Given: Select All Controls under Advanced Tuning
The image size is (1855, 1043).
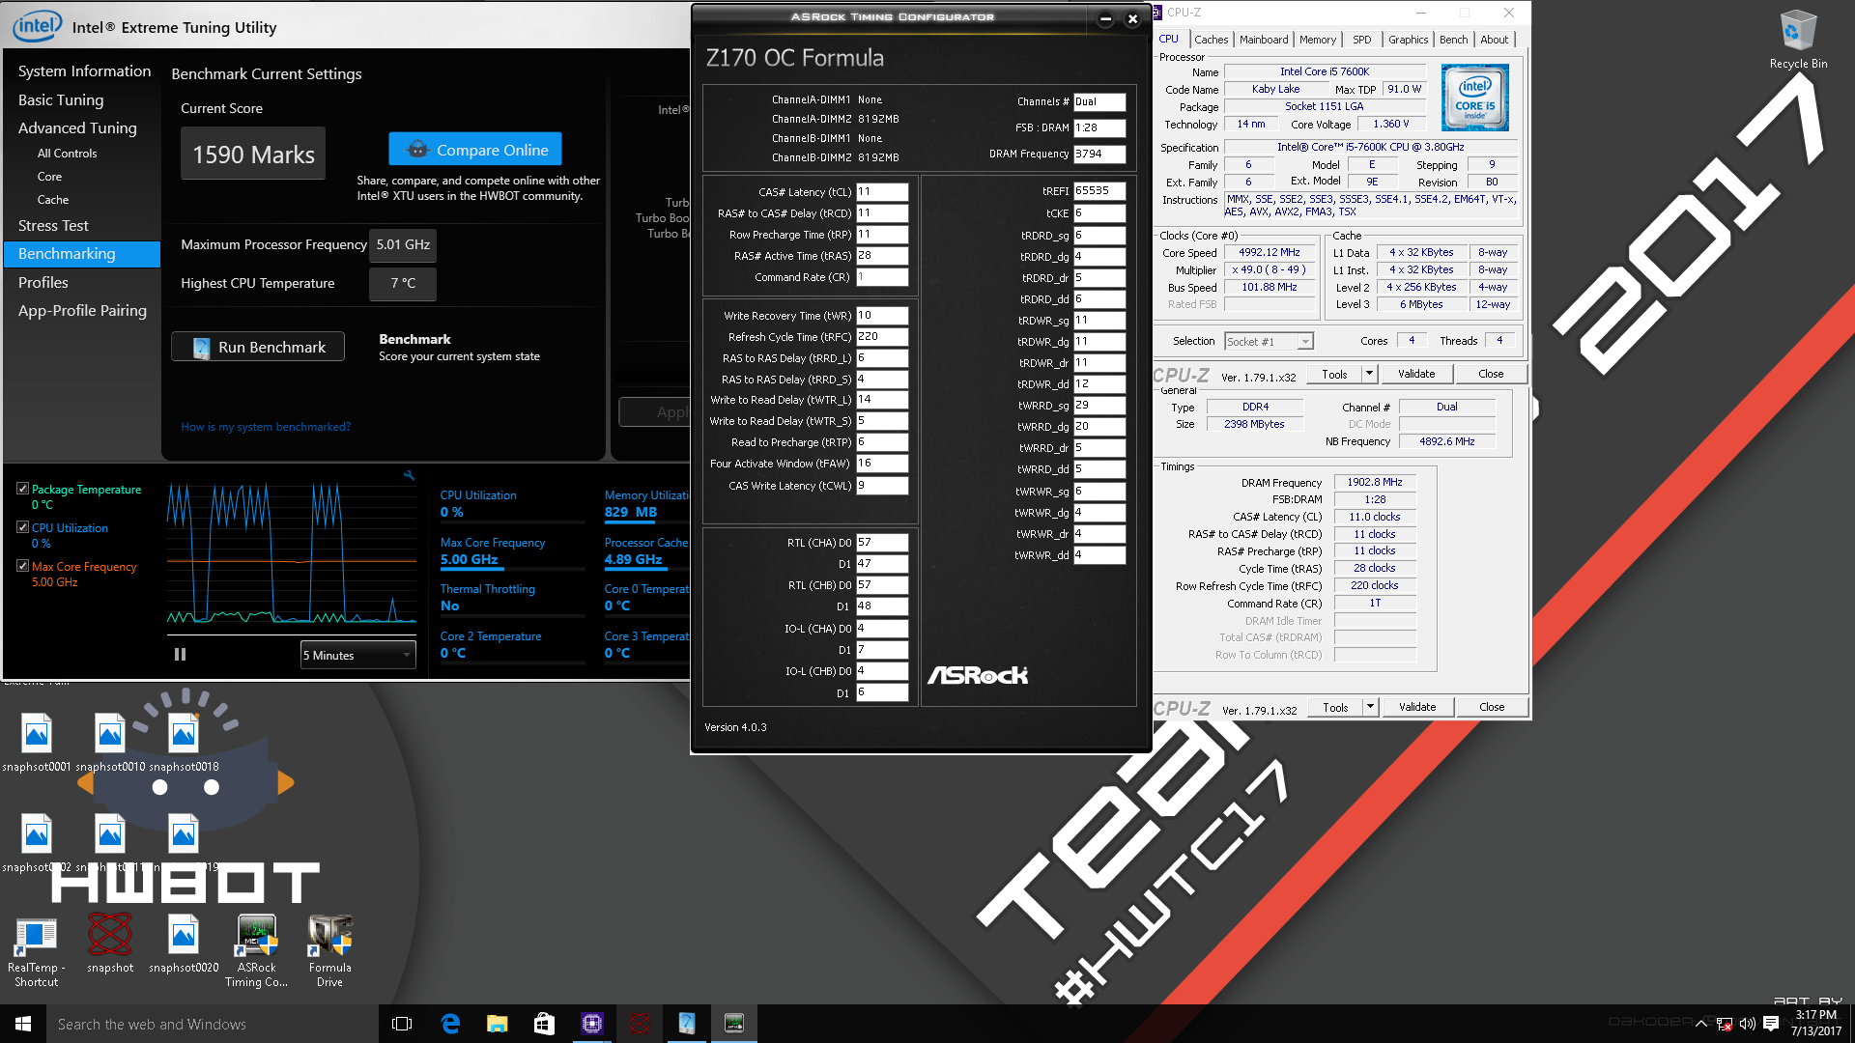Looking at the screenshot, I should 67,154.
